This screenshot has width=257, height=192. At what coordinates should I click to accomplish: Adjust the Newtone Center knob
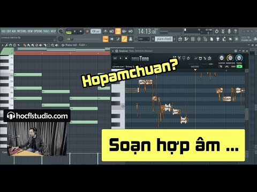tap(221, 58)
